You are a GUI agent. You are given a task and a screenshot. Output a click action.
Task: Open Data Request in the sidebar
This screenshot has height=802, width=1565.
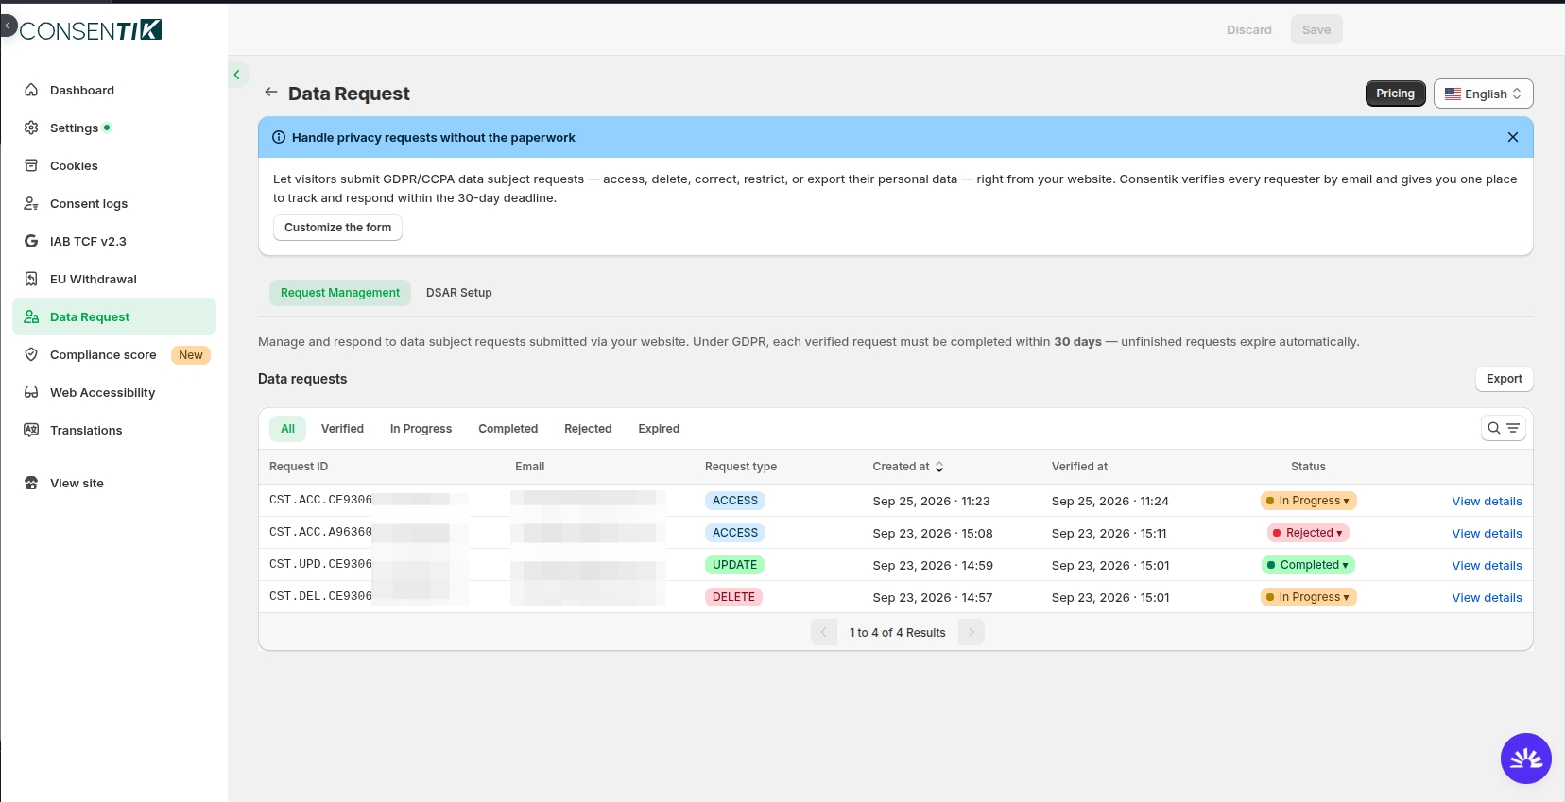(114, 316)
